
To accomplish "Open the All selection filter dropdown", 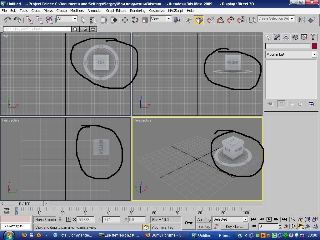I will pos(75,19).
